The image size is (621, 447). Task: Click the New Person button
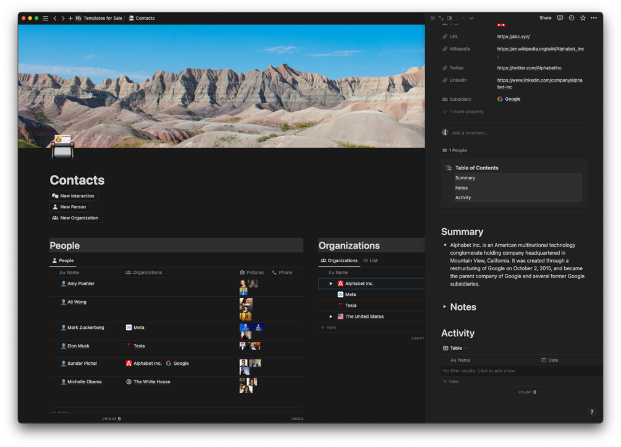point(69,207)
